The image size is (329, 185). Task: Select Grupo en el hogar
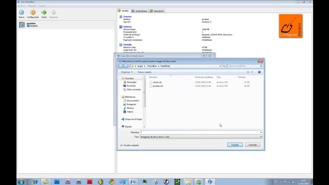[134, 119]
